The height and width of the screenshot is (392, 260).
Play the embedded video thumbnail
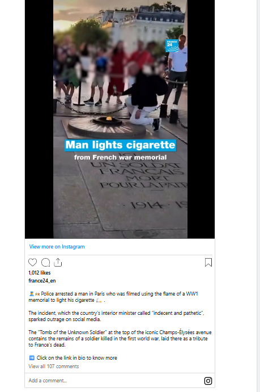120,119
